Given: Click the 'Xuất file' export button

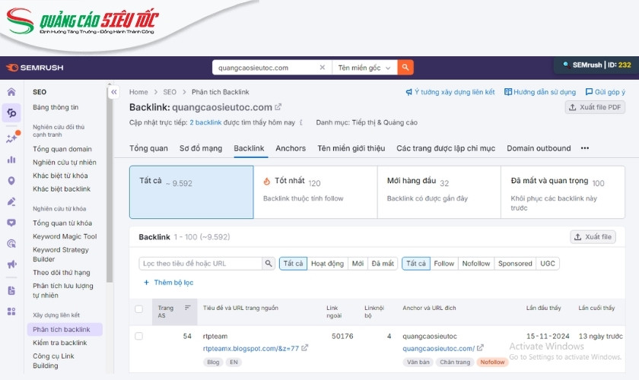Looking at the screenshot, I should coord(593,237).
